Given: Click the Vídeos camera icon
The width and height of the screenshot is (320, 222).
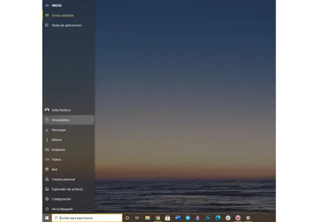Looking at the screenshot, I should click(x=47, y=159).
